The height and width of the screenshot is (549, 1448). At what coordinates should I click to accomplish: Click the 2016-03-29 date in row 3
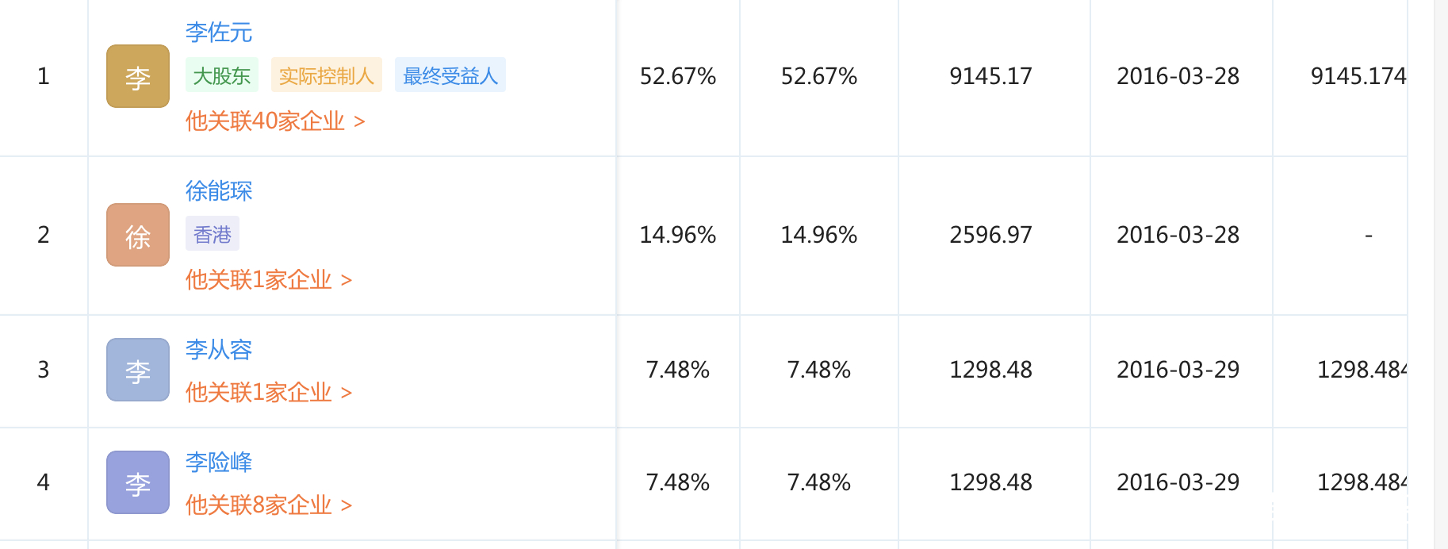1178,370
